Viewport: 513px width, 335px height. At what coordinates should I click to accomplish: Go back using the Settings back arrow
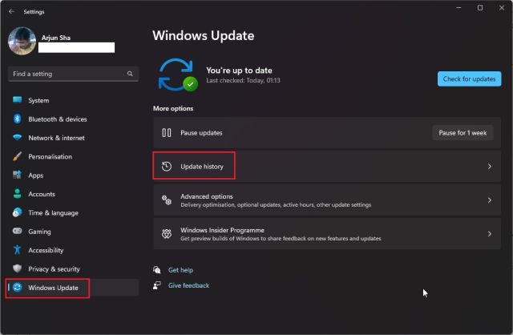12,11
